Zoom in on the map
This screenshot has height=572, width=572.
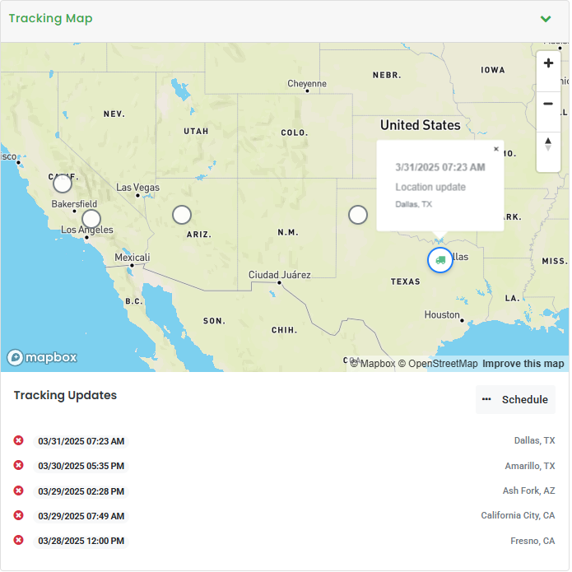click(548, 63)
